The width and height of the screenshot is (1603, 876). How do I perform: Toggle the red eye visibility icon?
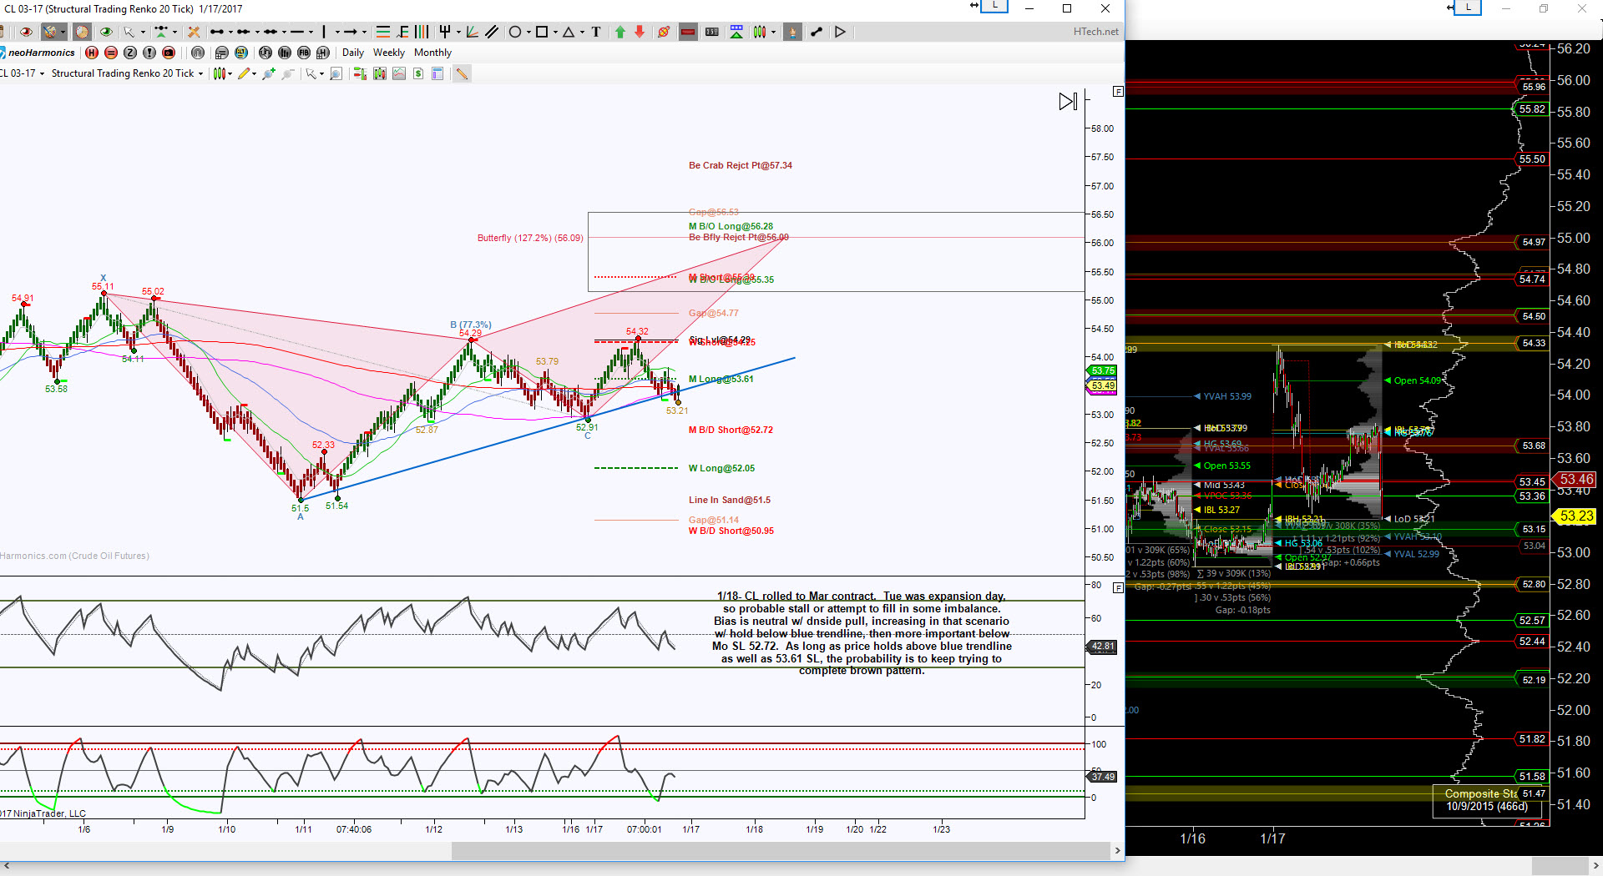click(x=27, y=32)
